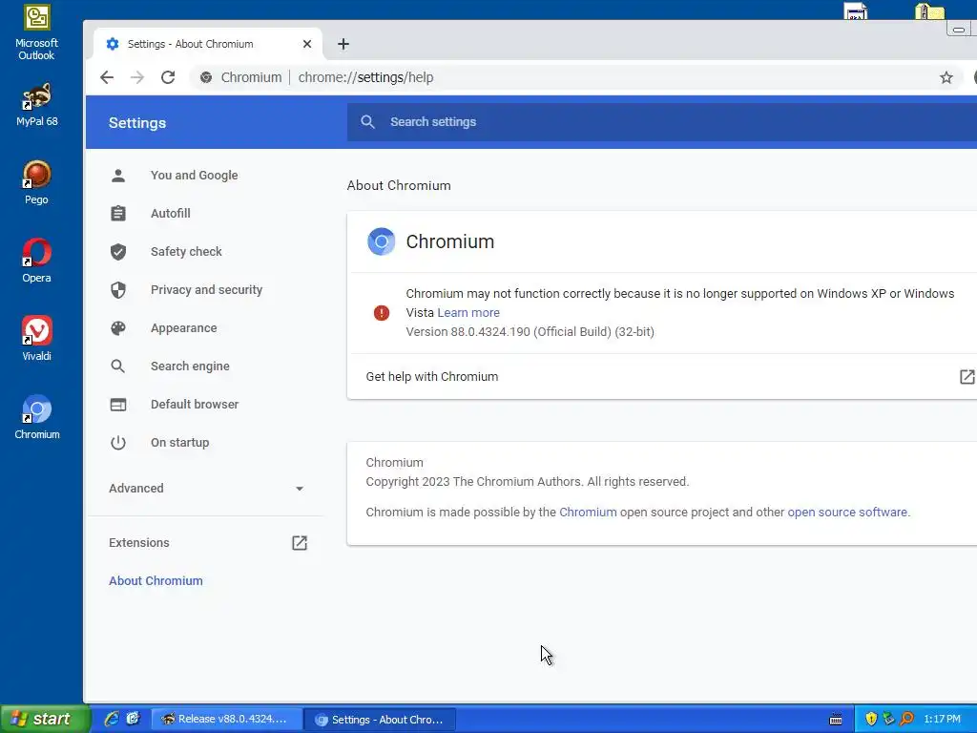The height and width of the screenshot is (733, 977).
Task: Click the palette icon for Appearance
Action: 118,328
